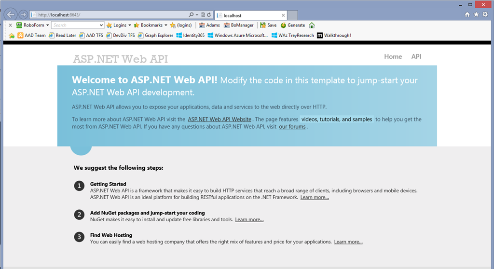The image size is (494, 269).
Task: Open the AAD Team favorite
Action: 31,35
